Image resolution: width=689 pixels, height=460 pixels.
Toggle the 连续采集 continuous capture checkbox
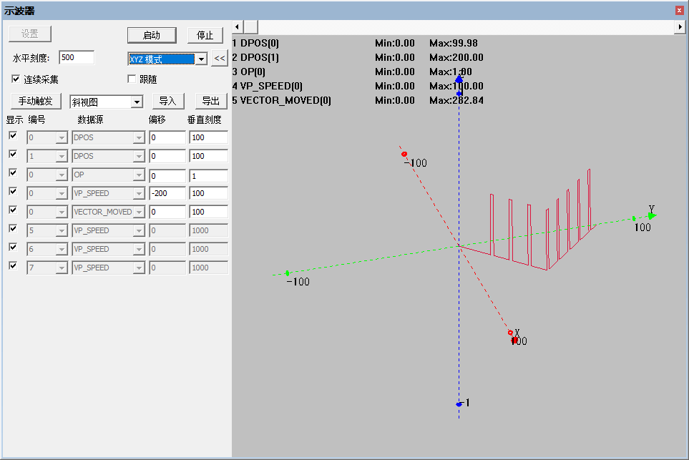pos(16,79)
